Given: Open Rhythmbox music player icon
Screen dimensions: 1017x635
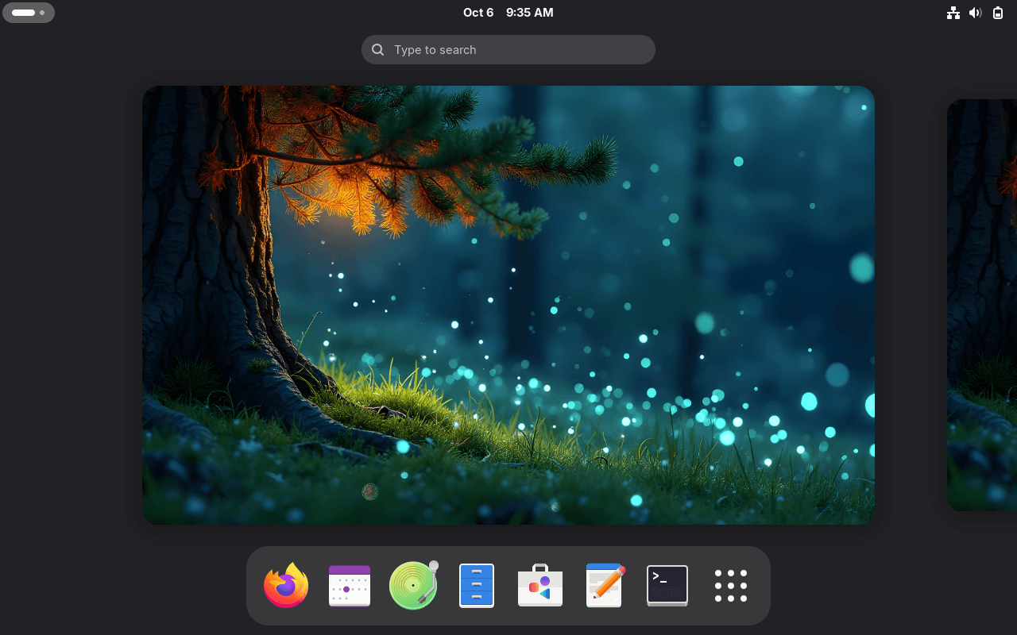Looking at the screenshot, I should 413,586.
